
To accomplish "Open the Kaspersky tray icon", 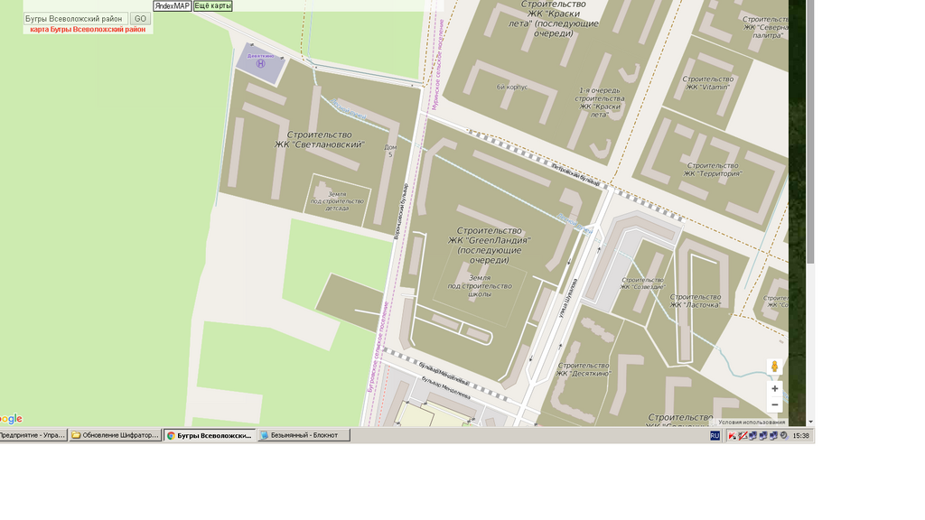I will pos(732,436).
